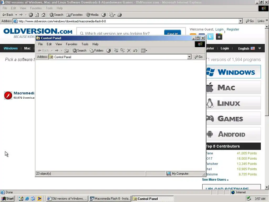Toggle Folders pane in Control Panel toolbar
Viewport: 269px width, 202px height.
pos(97,50)
